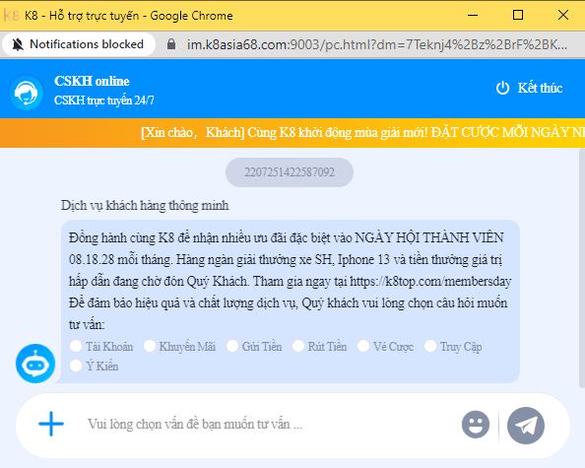Click the power icon beside Kết thúc
This screenshot has width=585, height=468.
coord(502,88)
